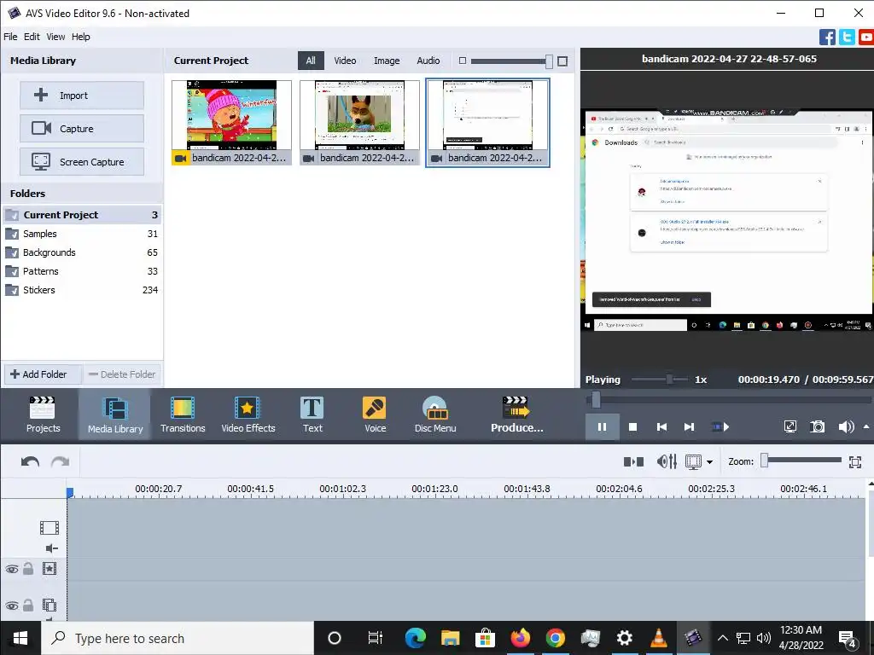The image size is (874, 655).
Task: Set thumbnails to large size icon
Action: (x=562, y=61)
